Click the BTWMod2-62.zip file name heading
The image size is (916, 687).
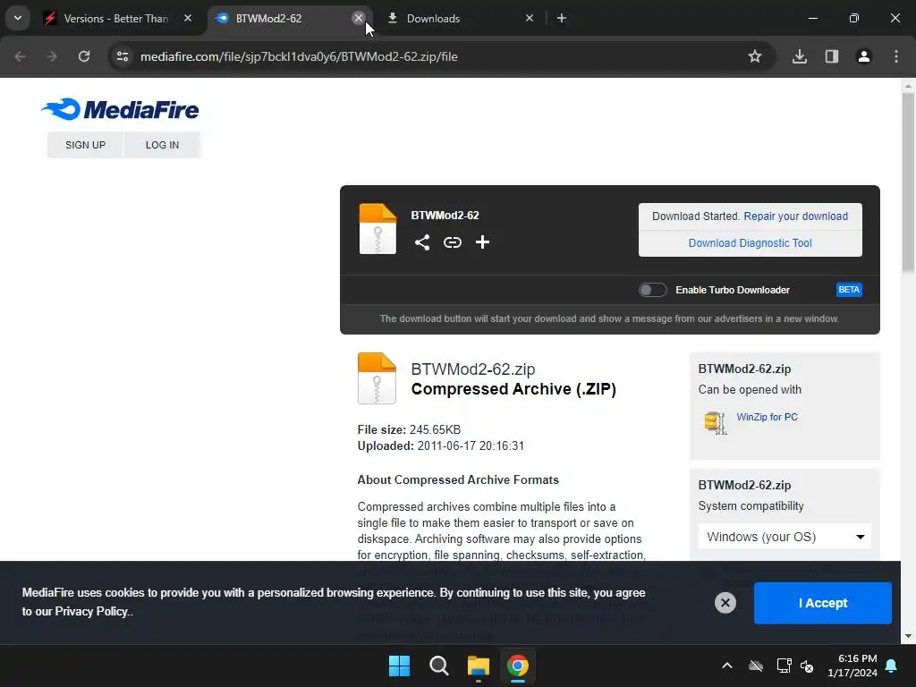tap(472, 369)
